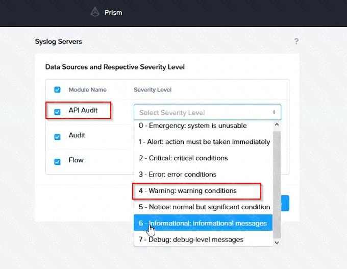
Task: Click the severity list scrollbar thumb
Action: (277, 184)
